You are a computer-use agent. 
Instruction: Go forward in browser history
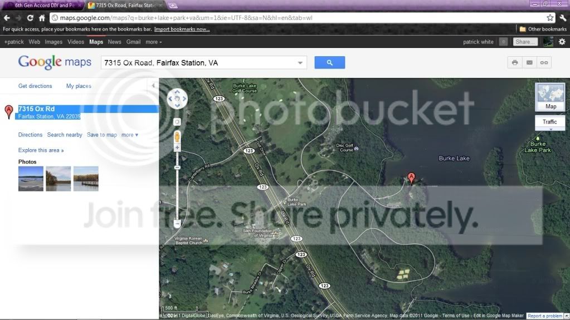click(x=18, y=18)
